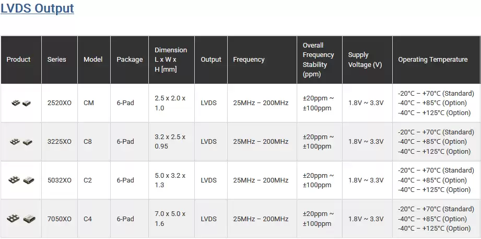Click the 5032XO product thumbnail image
Image resolution: width=481 pixels, height=239 pixels.
pyautogui.click(x=21, y=180)
